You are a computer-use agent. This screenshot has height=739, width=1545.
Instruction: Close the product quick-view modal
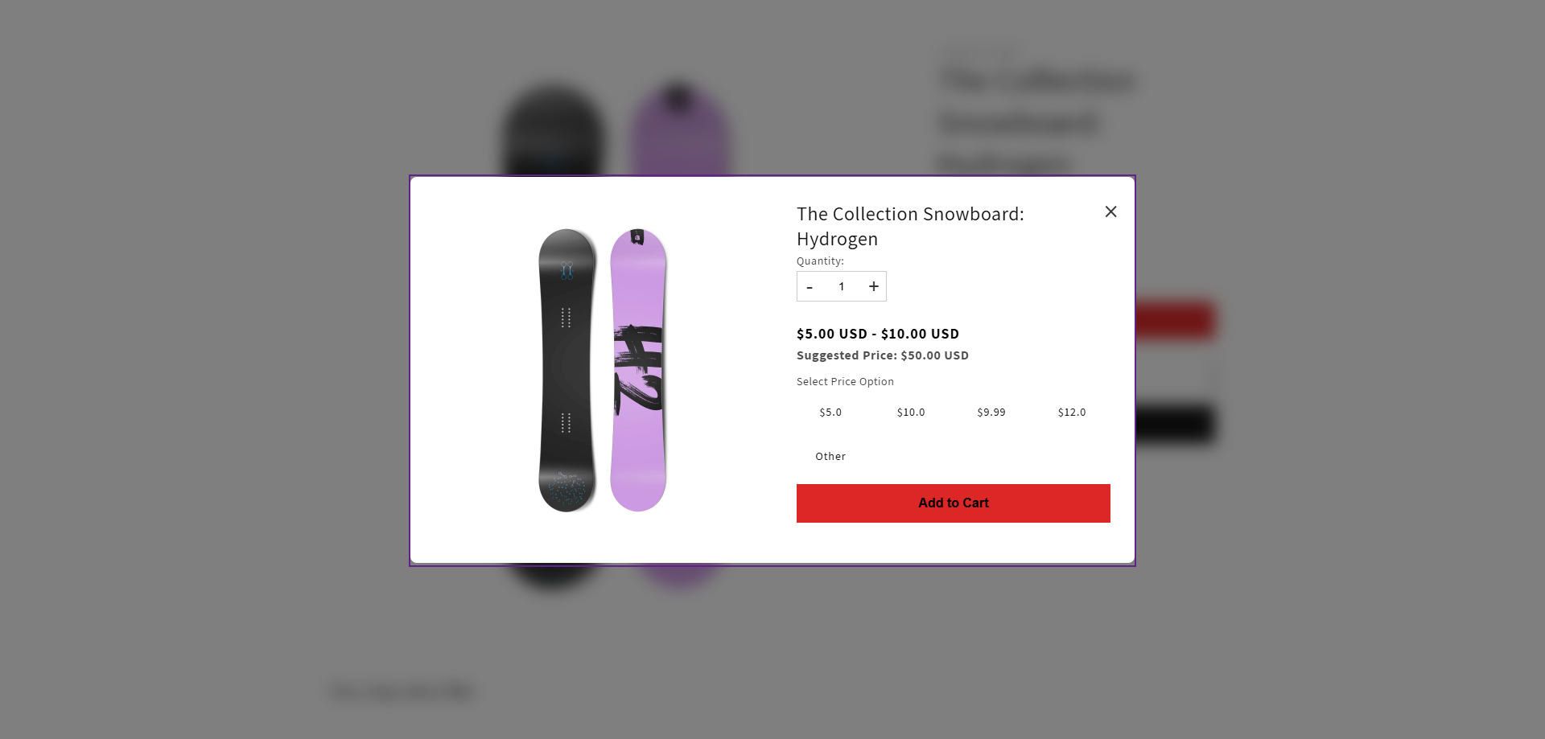pos(1110,211)
